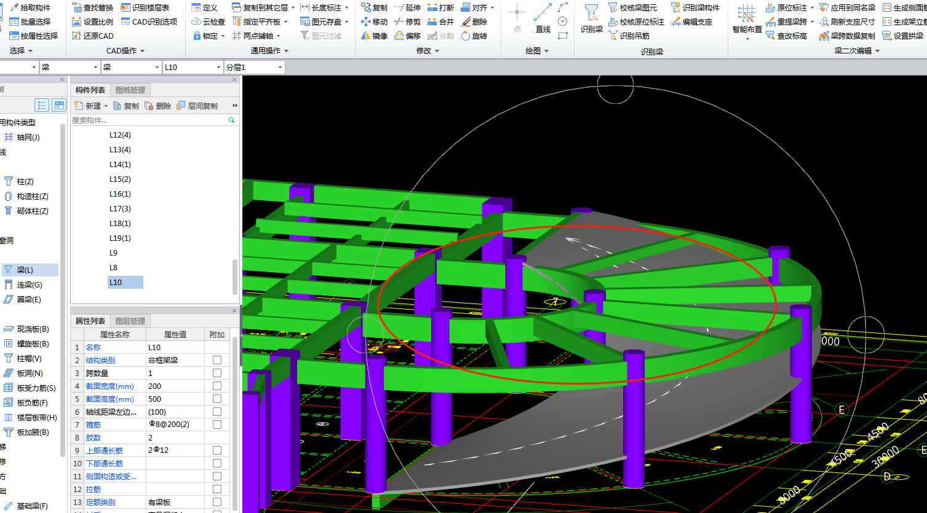927x513 pixels.
Task: Open the 长度标注 dropdown
Action: [x=347, y=7]
